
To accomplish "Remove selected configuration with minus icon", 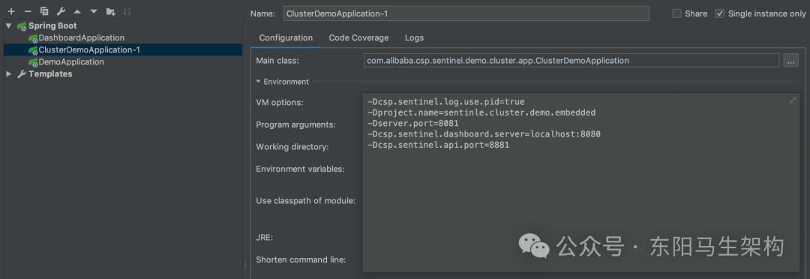I will (x=28, y=11).
